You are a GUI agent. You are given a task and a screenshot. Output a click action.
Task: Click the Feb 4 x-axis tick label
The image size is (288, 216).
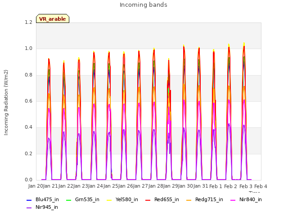point(261,186)
